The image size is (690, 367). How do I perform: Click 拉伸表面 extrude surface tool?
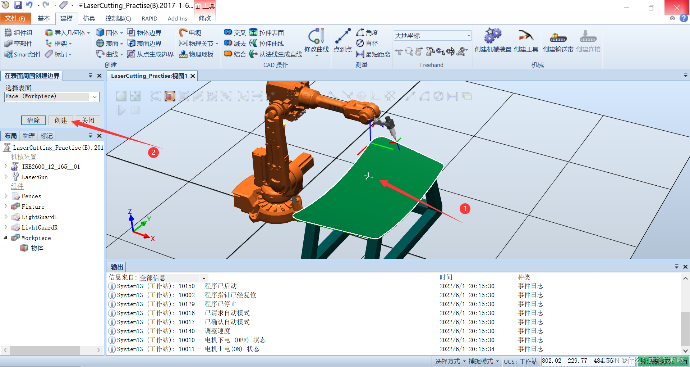267,33
